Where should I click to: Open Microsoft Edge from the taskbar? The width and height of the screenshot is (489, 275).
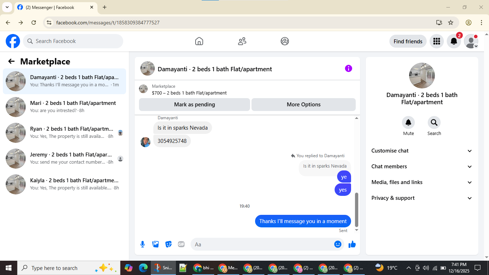143,268
